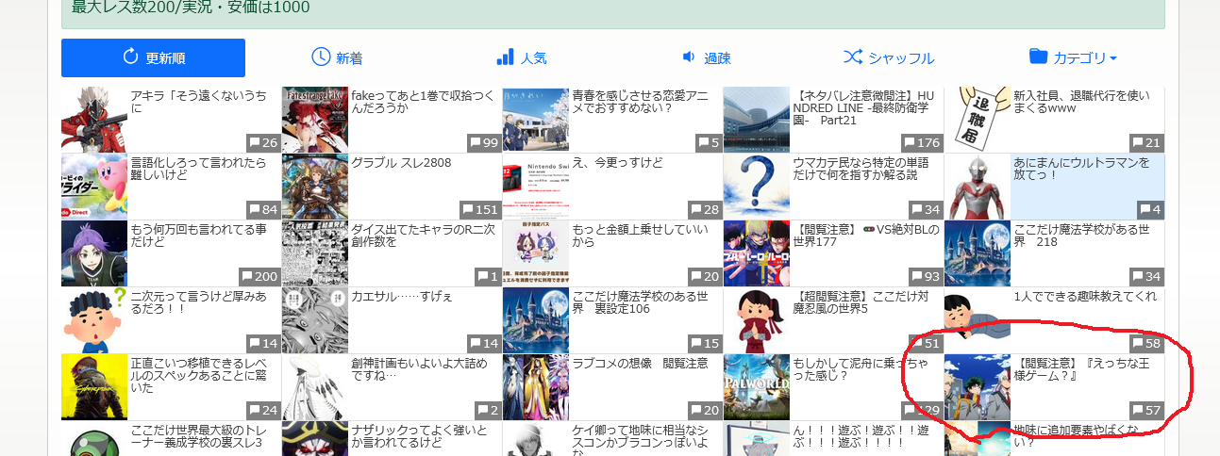
Task: Click the refresh icon in 更新順 button
Action: pos(131,57)
